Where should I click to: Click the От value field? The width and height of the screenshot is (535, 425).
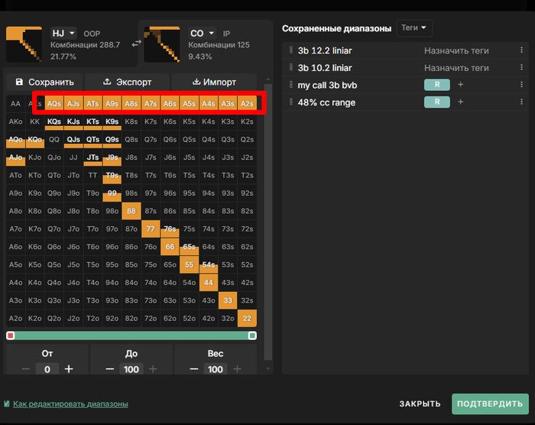(47, 369)
